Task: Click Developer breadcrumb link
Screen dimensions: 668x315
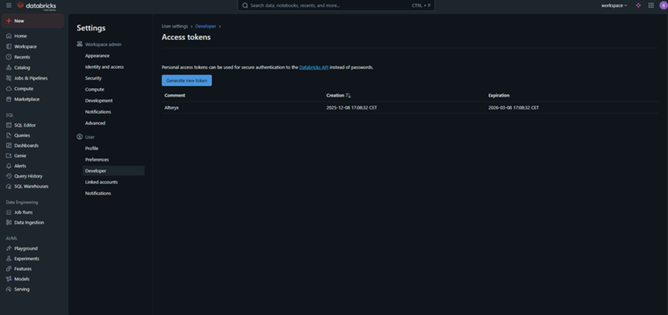Action: point(206,26)
